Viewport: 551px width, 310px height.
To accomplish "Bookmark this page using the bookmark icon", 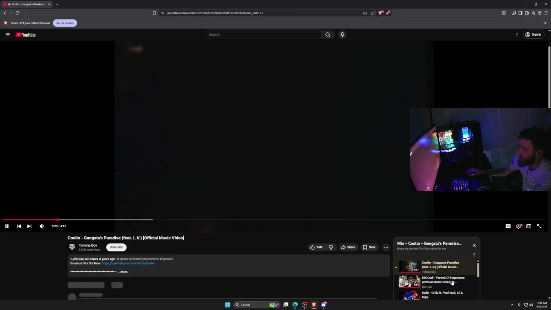I will [x=154, y=13].
